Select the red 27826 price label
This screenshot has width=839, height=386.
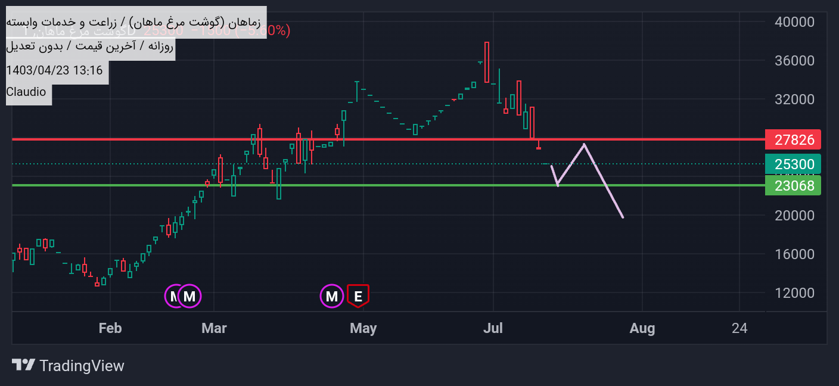click(793, 140)
